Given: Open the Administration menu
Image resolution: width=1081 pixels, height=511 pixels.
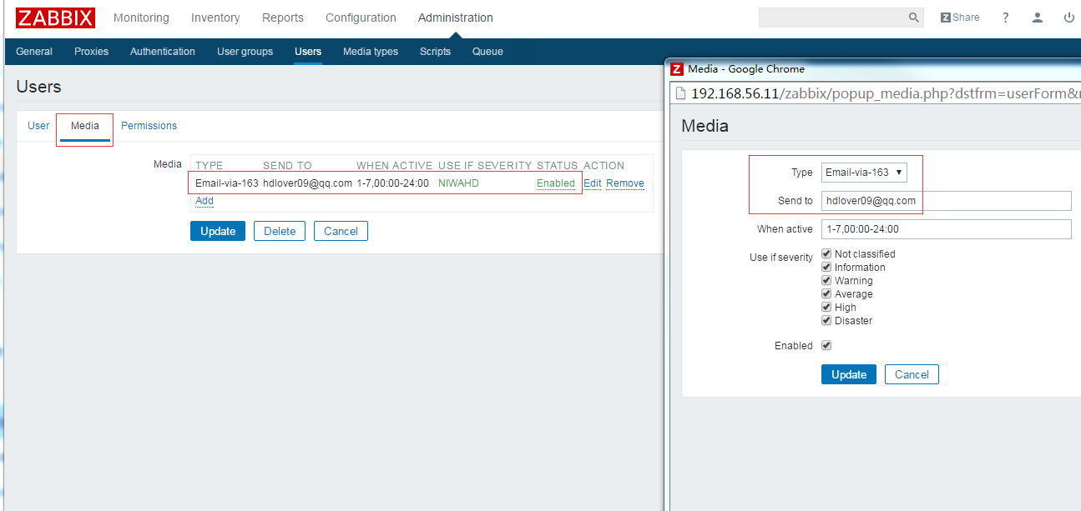Looking at the screenshot, I should point(456,18).
